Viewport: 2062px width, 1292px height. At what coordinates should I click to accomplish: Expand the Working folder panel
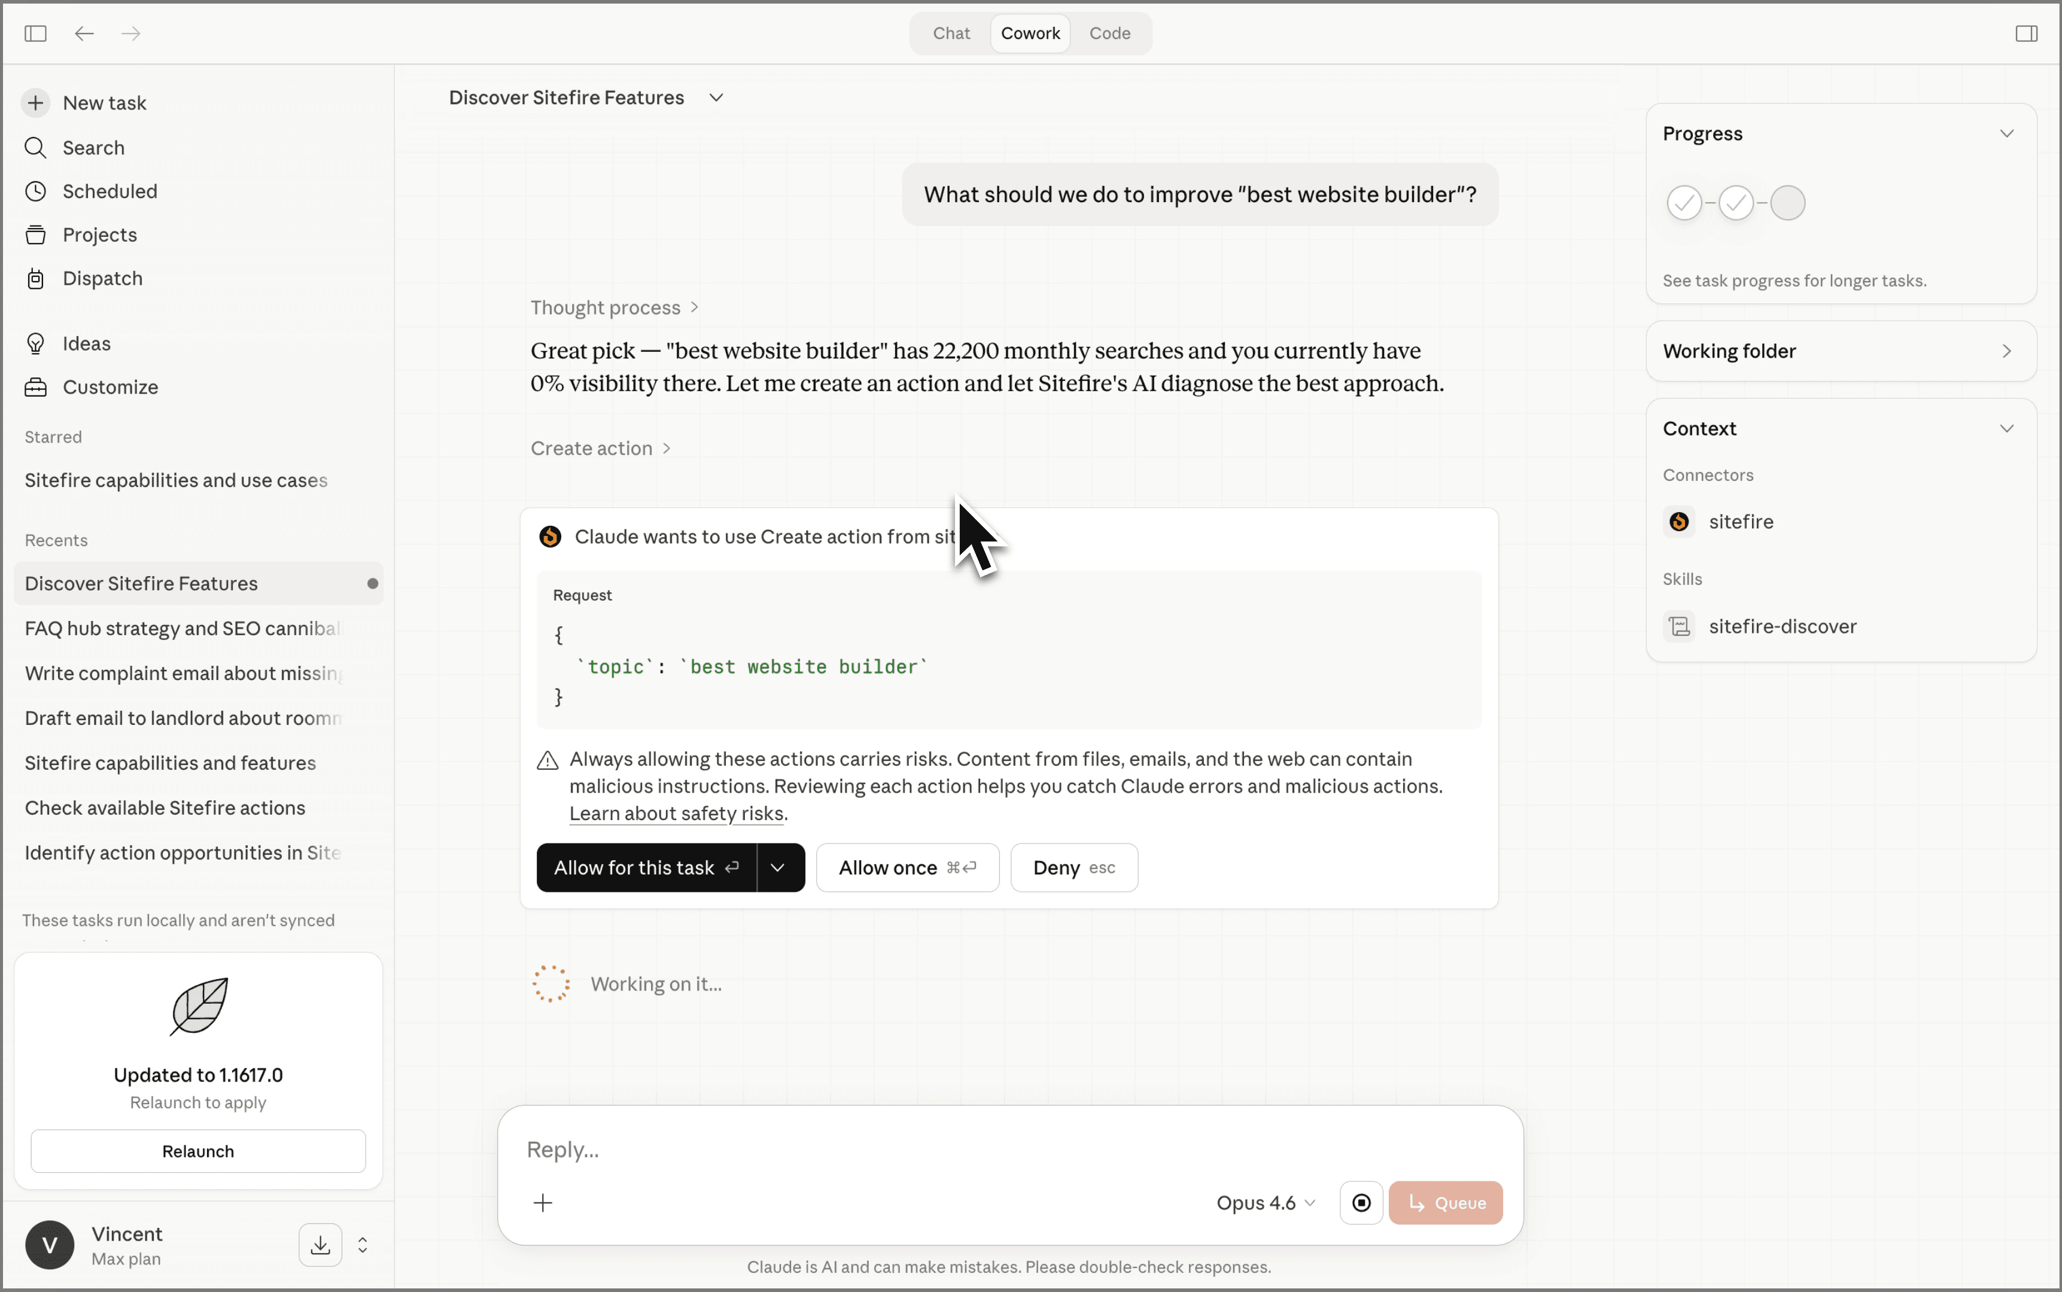point(2006,351)
